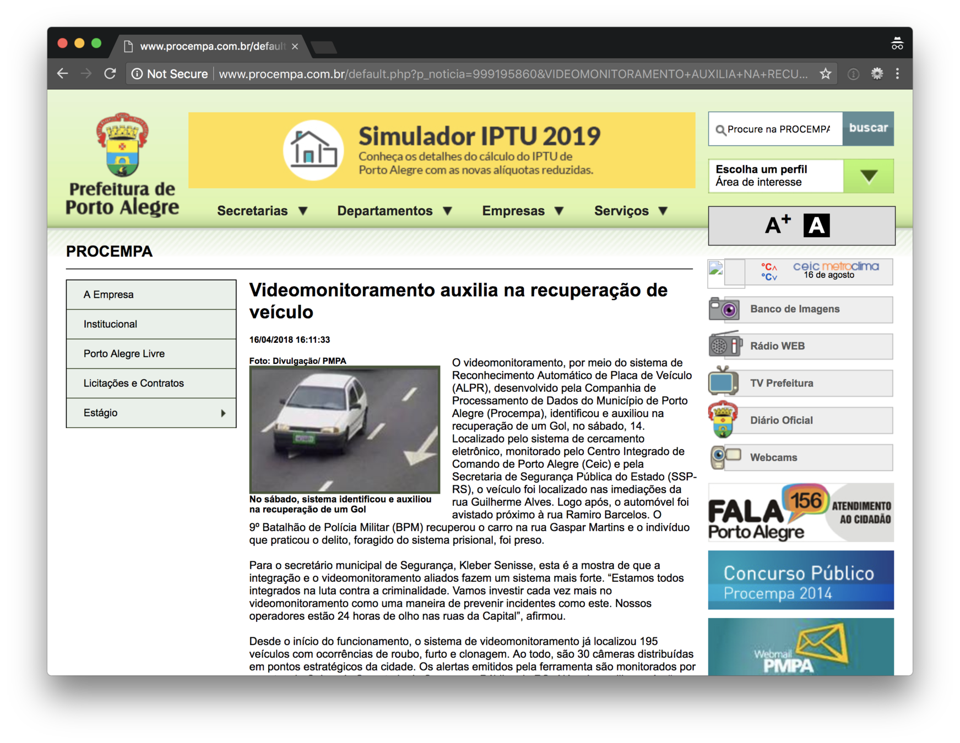Toggle high contrast with the inverted A icon
Viewport: 960px width, 743px height.
(x=816, y=225)
